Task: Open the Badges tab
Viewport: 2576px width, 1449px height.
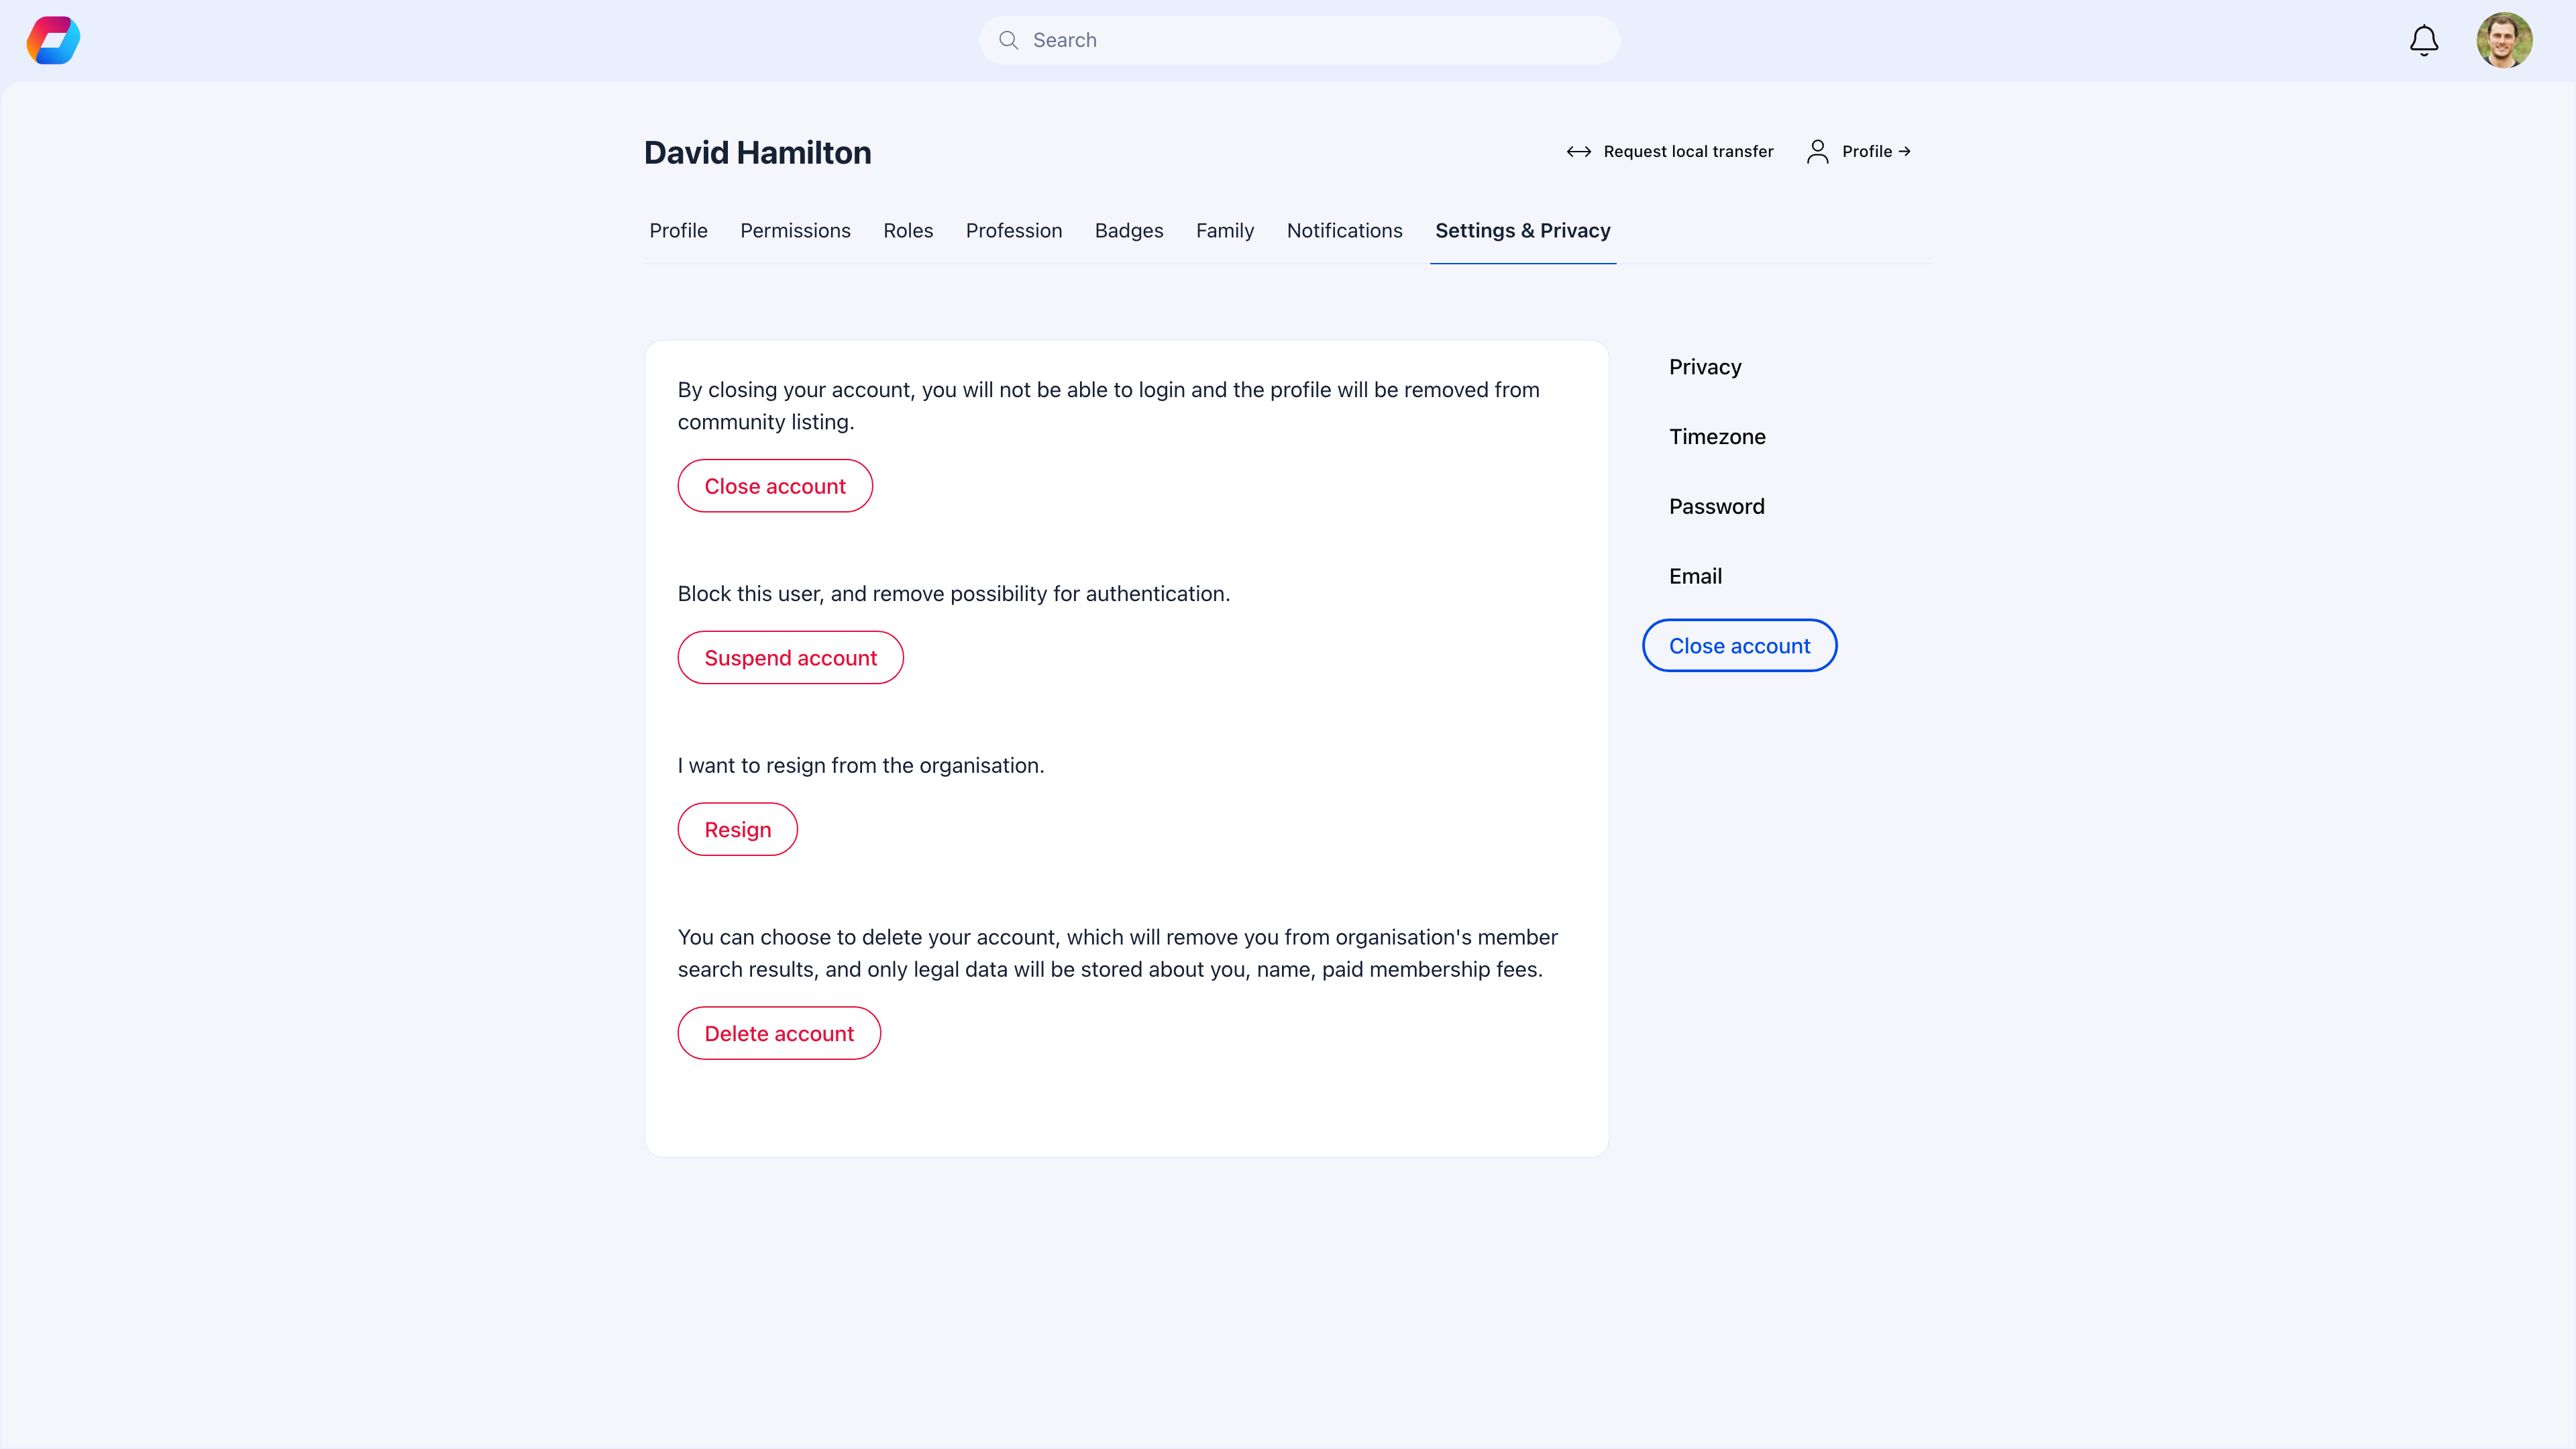Action: pos(1129,230)
